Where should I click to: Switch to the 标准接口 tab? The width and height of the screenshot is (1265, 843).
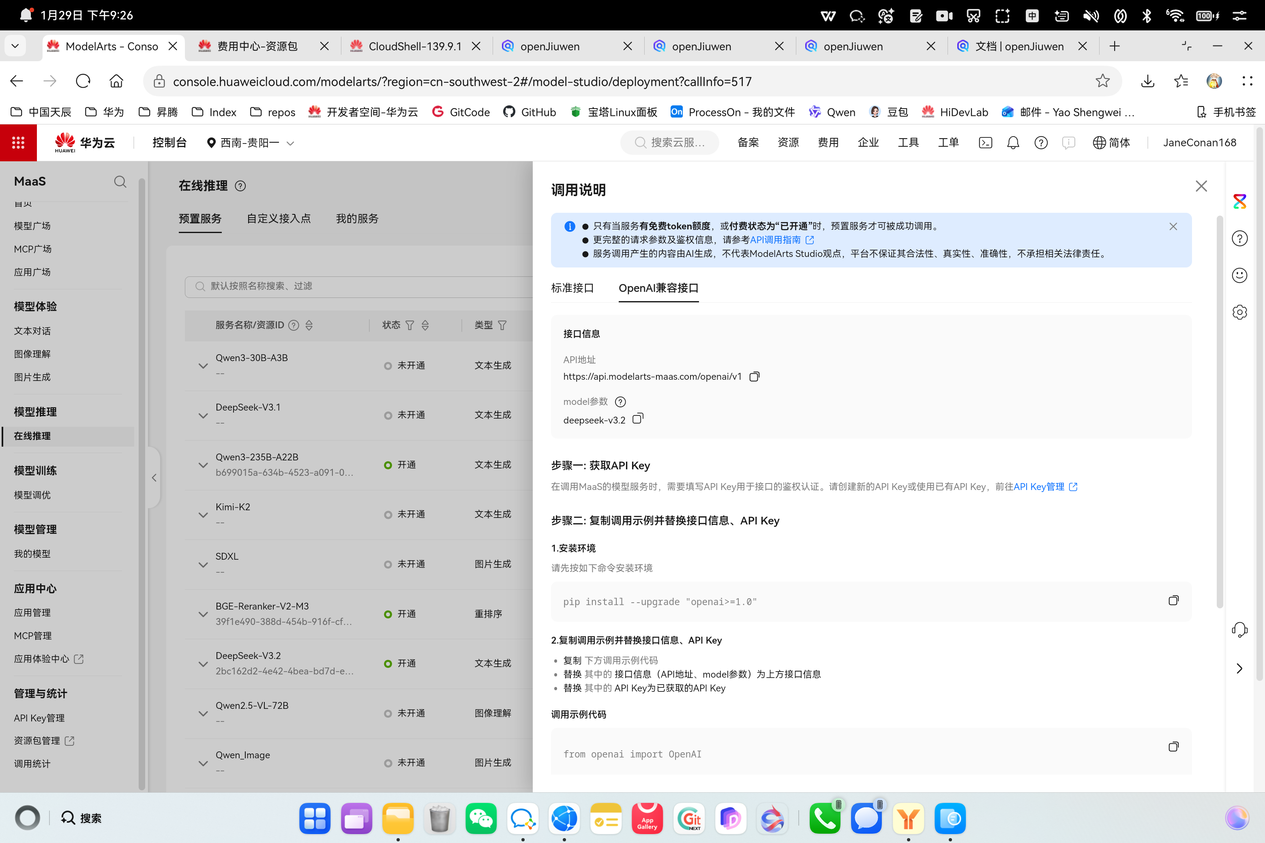pyautogui.click(x=572, y=288)
